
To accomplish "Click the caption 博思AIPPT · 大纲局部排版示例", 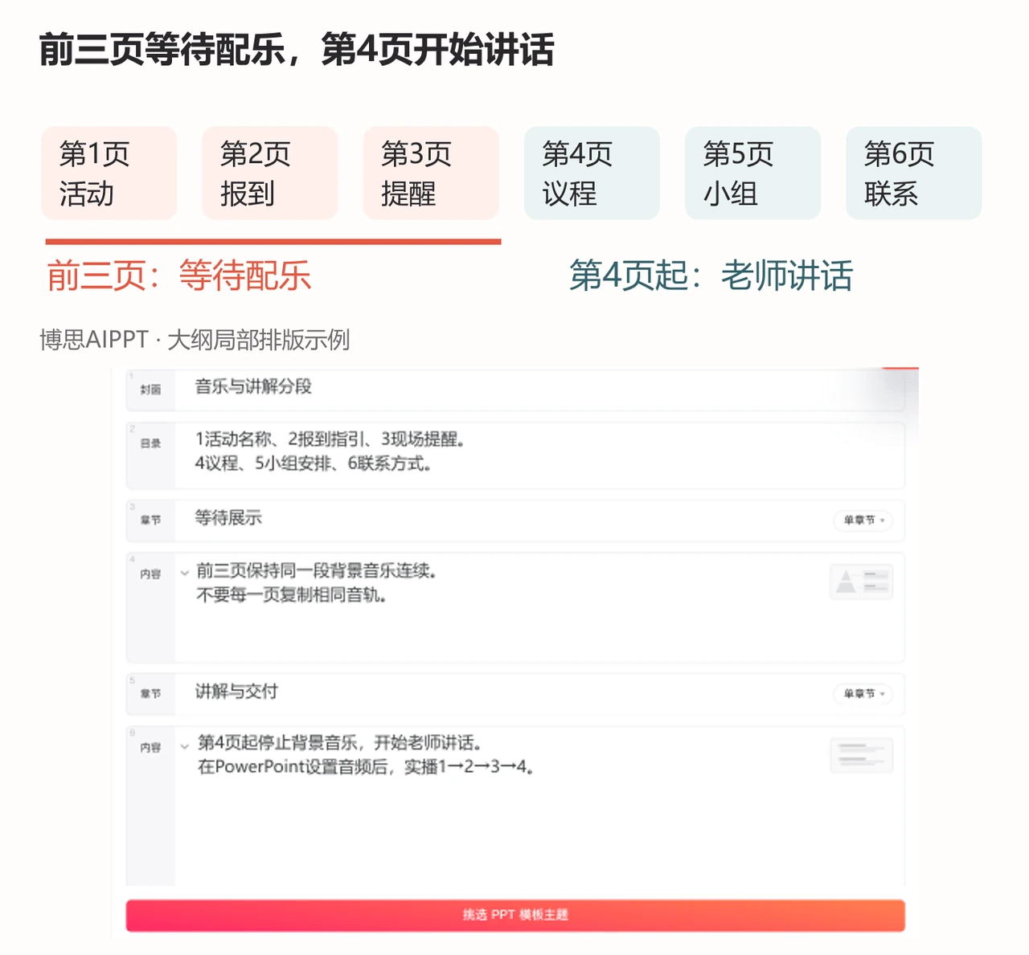I will coord(195,340).
